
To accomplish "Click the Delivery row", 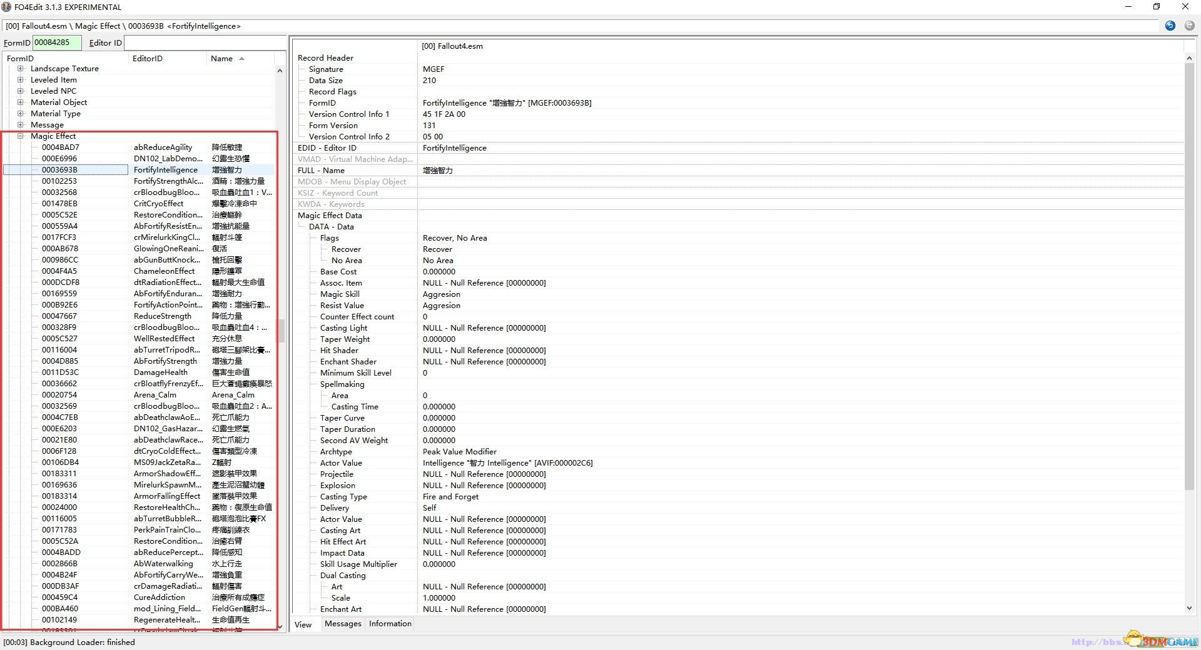I will tap(738, 508).
